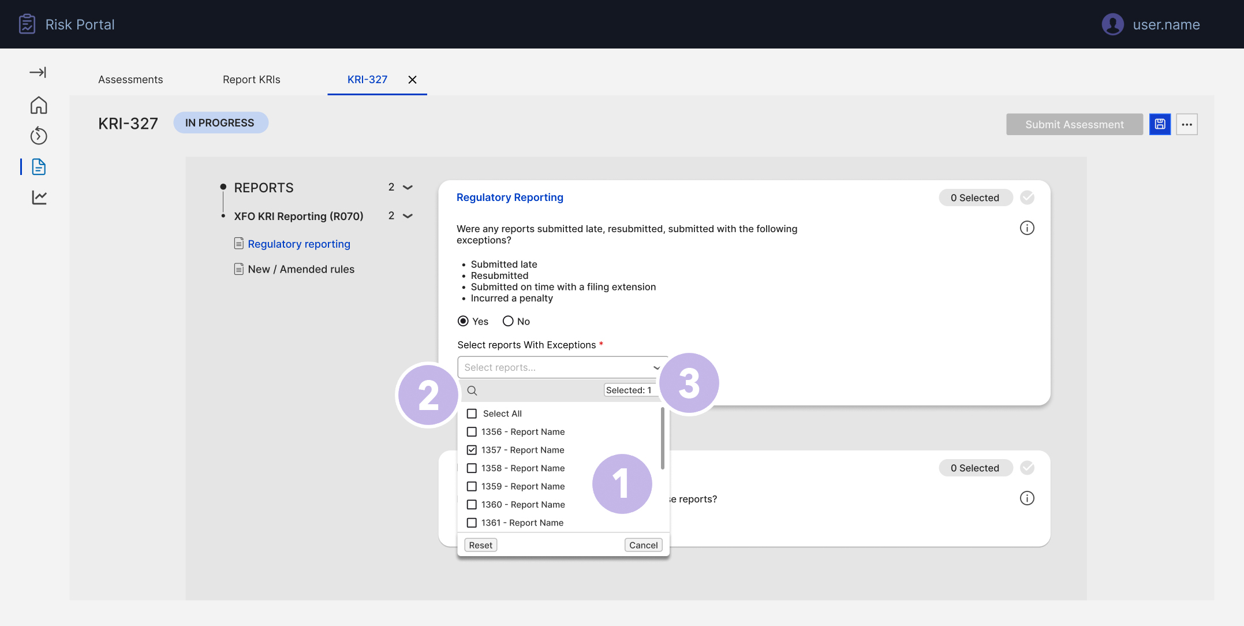Screen dimensions: 1244x626
Task: Click the Regulatory reporting document icon
Action: click(x=238, y=244)
